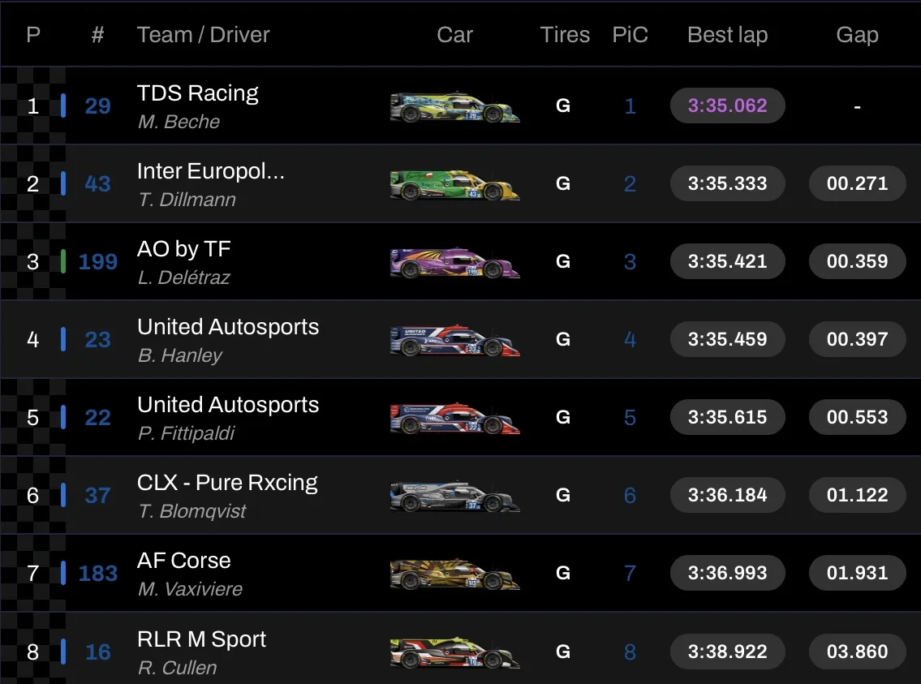Open driver T. Dillmann's name

(187, 200)
